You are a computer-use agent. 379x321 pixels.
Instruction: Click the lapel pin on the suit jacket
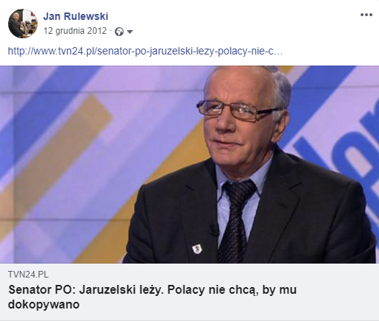point(197,249)
